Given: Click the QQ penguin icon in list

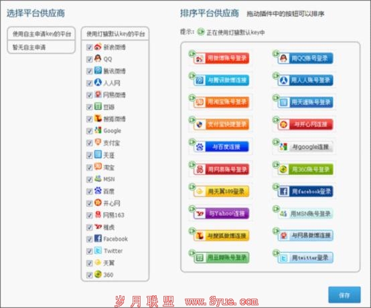Looking at the screenshot, I should click(98, 58).
